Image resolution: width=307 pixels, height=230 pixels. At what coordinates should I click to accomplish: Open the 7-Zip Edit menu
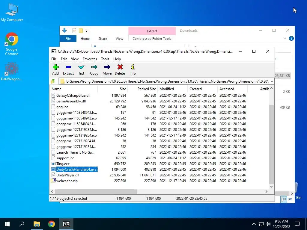tap(64, 59)
